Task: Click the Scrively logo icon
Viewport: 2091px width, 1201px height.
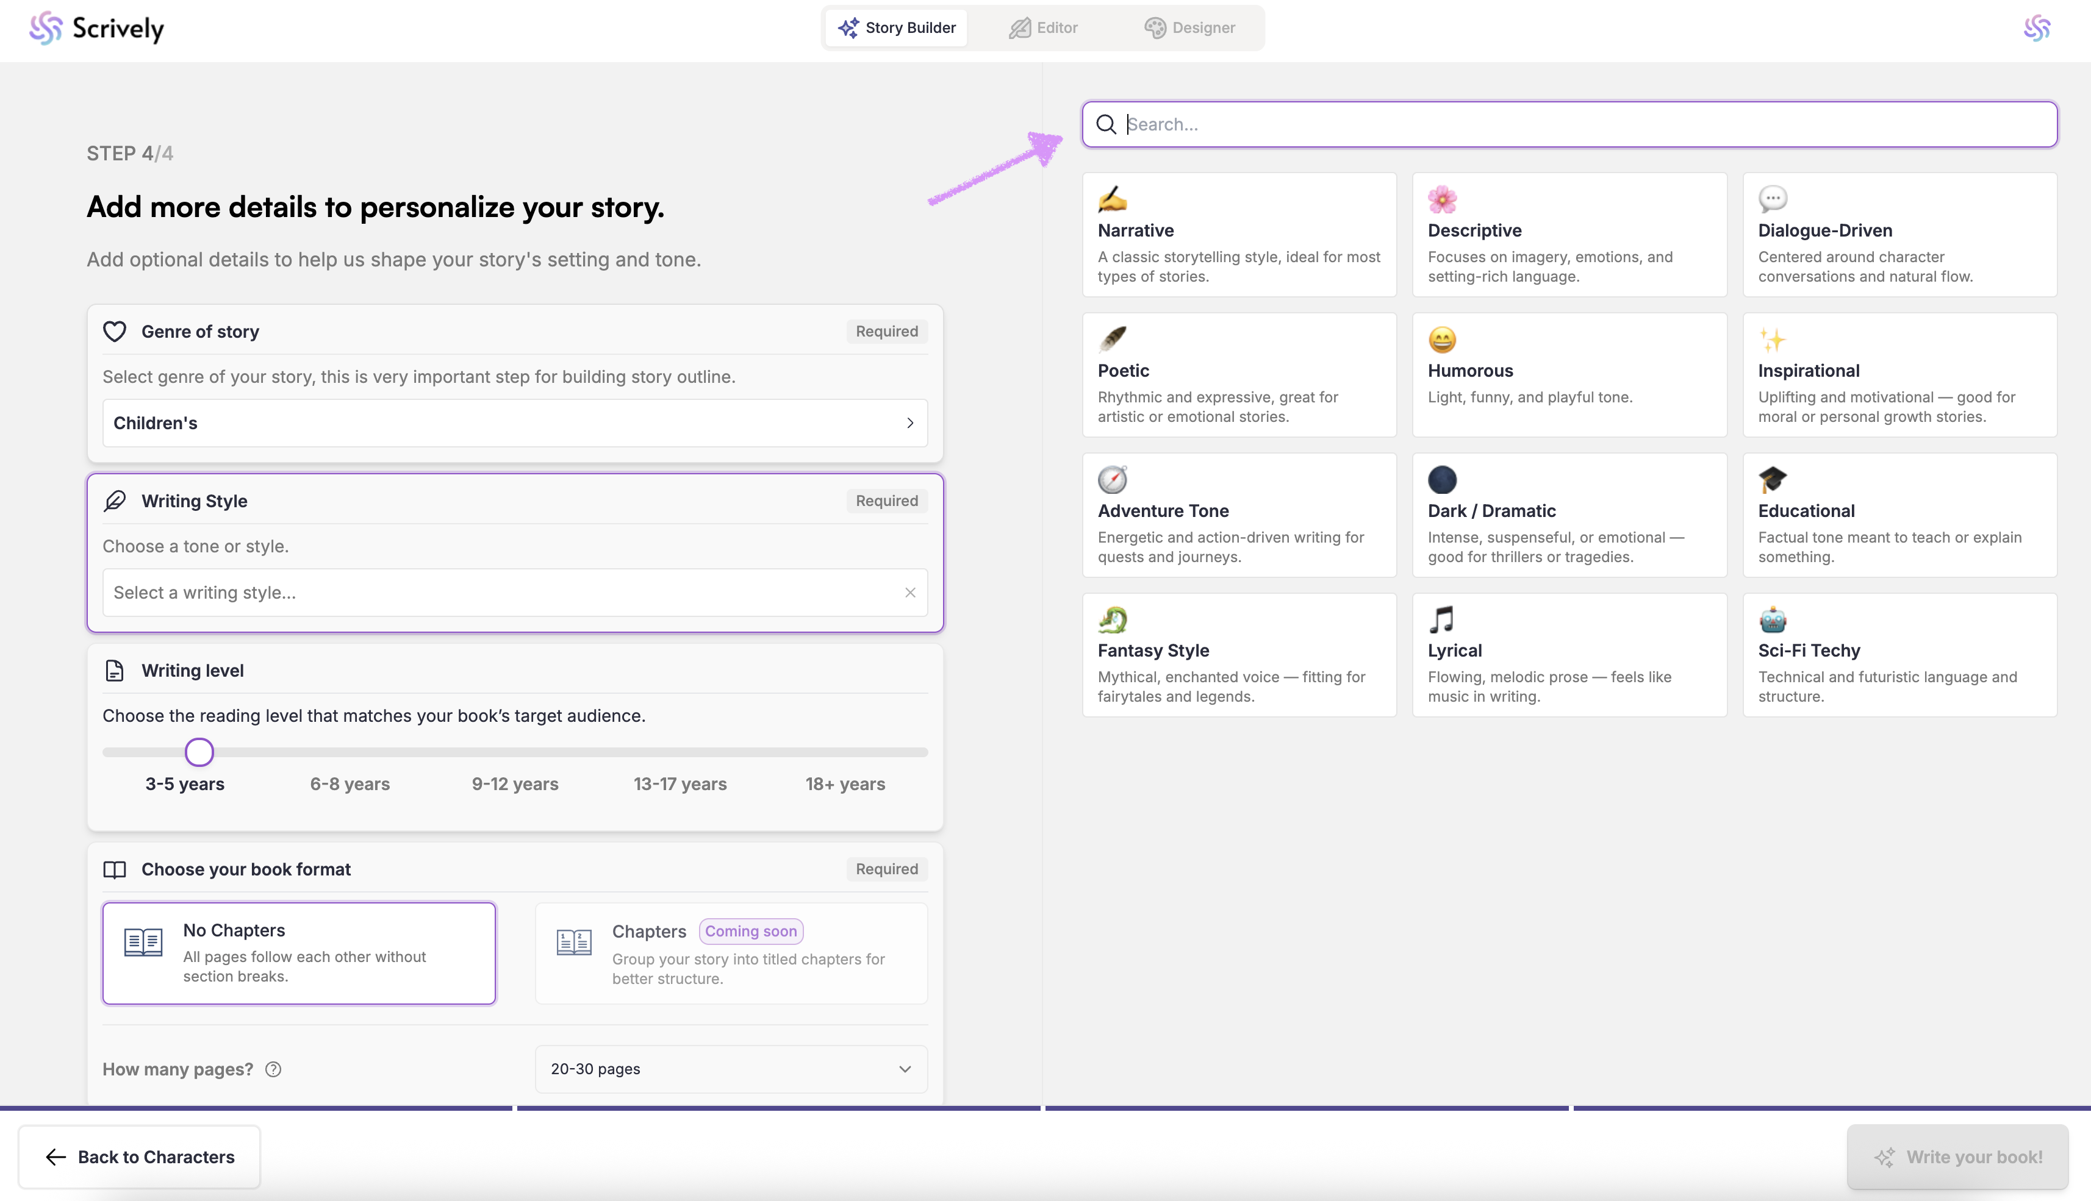Action: click(46, 28)
